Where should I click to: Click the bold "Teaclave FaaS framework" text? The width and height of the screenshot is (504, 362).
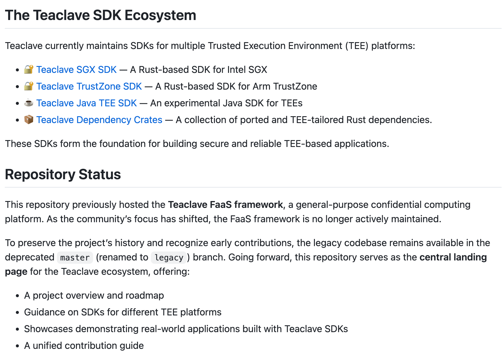(225, 205)
